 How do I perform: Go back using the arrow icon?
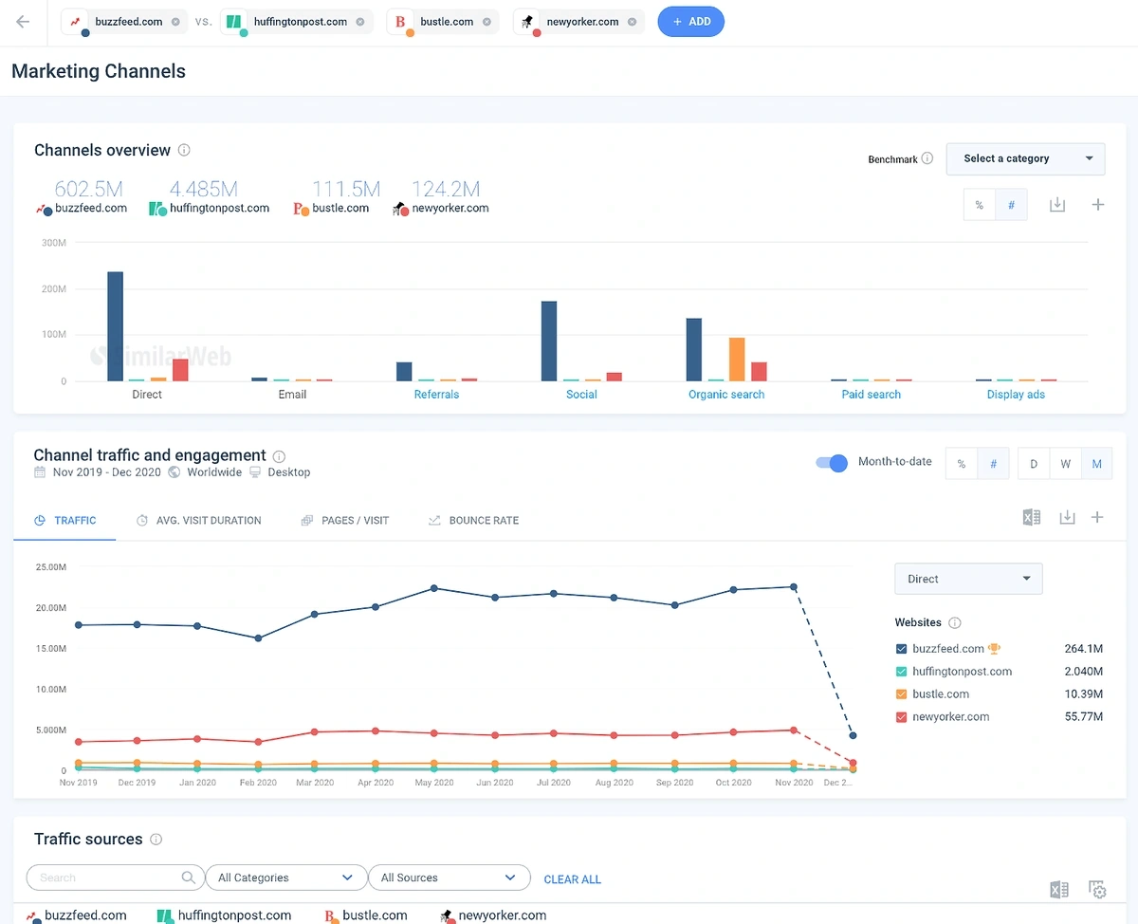[x=23, y=22]
